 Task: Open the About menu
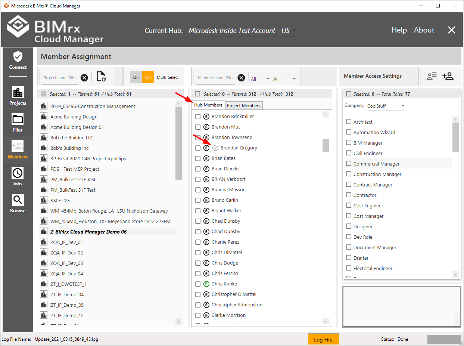pos(424,30)
